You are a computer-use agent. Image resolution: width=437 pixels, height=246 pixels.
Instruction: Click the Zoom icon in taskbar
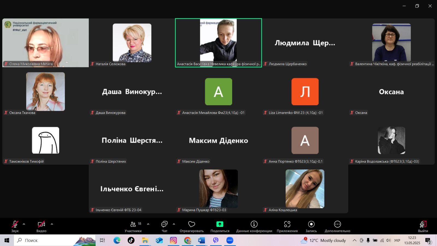pos(230,240)
